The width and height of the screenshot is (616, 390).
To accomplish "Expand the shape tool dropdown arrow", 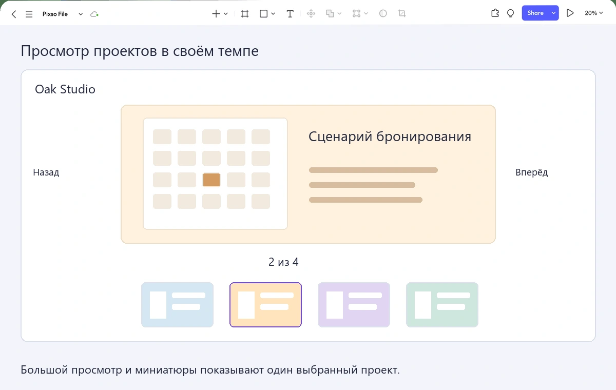I will pyautogui.click(x=273, y=14).
